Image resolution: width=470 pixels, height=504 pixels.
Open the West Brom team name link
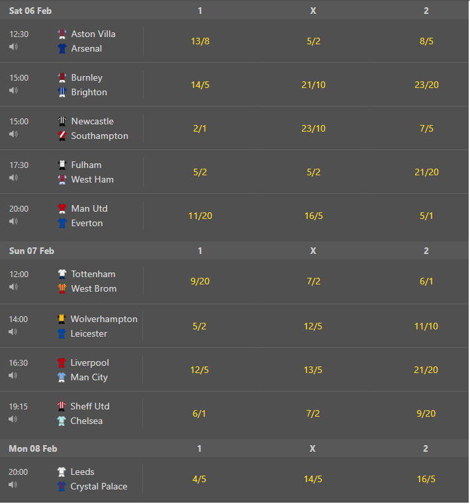tap(93, 288)
